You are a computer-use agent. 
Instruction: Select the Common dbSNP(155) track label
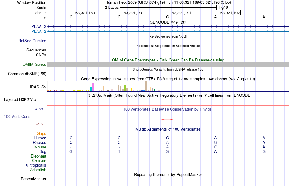27,74
